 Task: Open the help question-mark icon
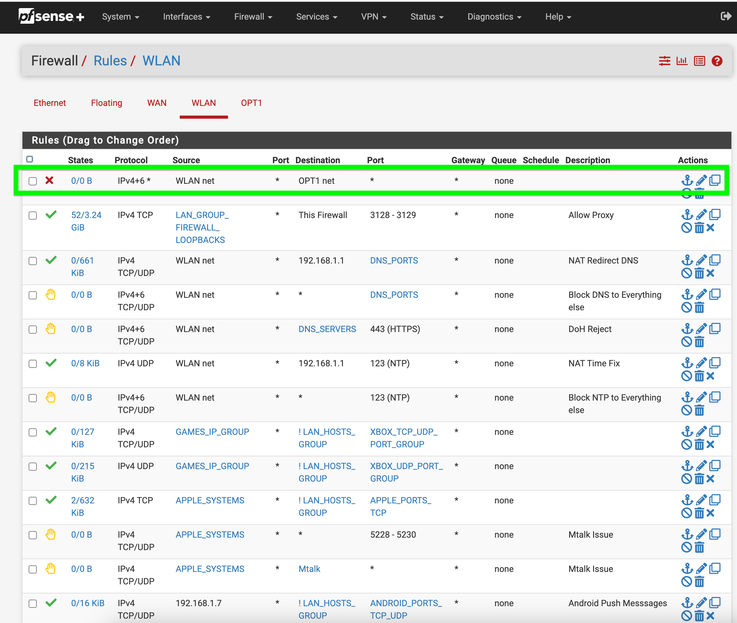tap(716, 61)
